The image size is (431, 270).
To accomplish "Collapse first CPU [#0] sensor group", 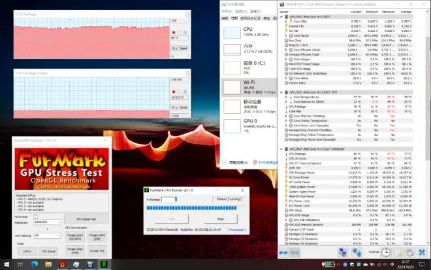I will pyautogui.click(x=281, y=17).
